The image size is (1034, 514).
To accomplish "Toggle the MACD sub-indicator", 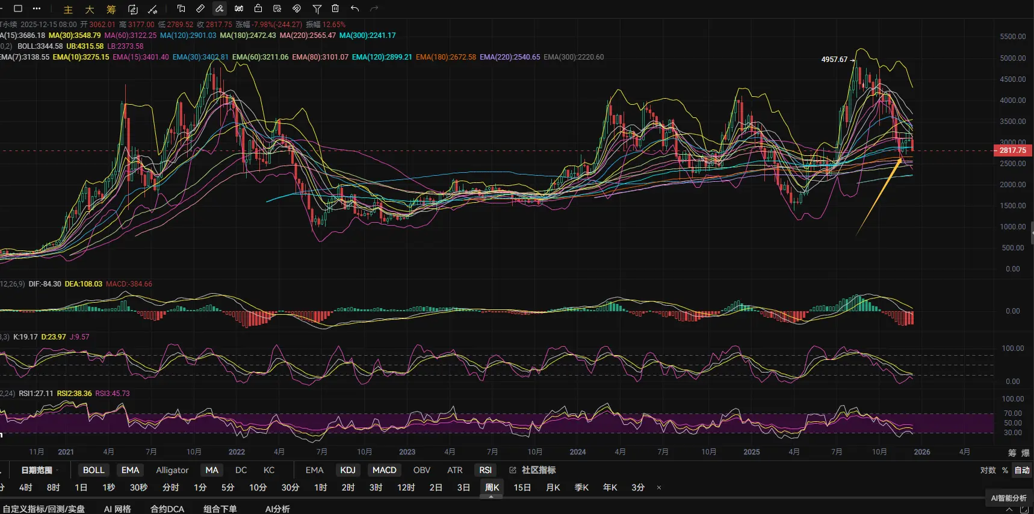I will tap(384, 470).
